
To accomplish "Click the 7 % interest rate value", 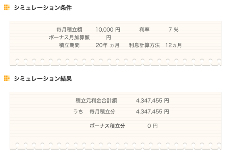I will pos(173,30).
